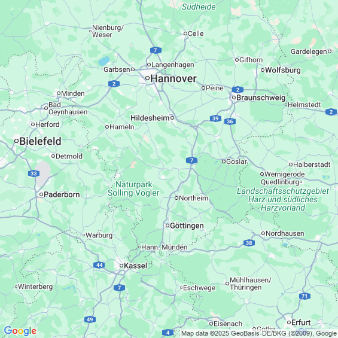The height and width of the screenshot is (338, 338).
Task: Click the Göttingen city marker
Action: [168, 226]
